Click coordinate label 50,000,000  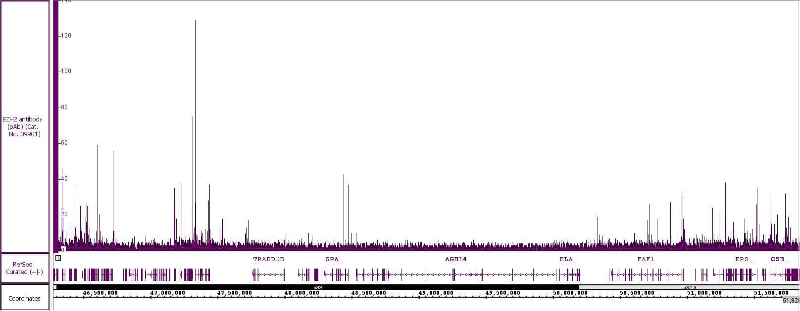pos(570,293)
